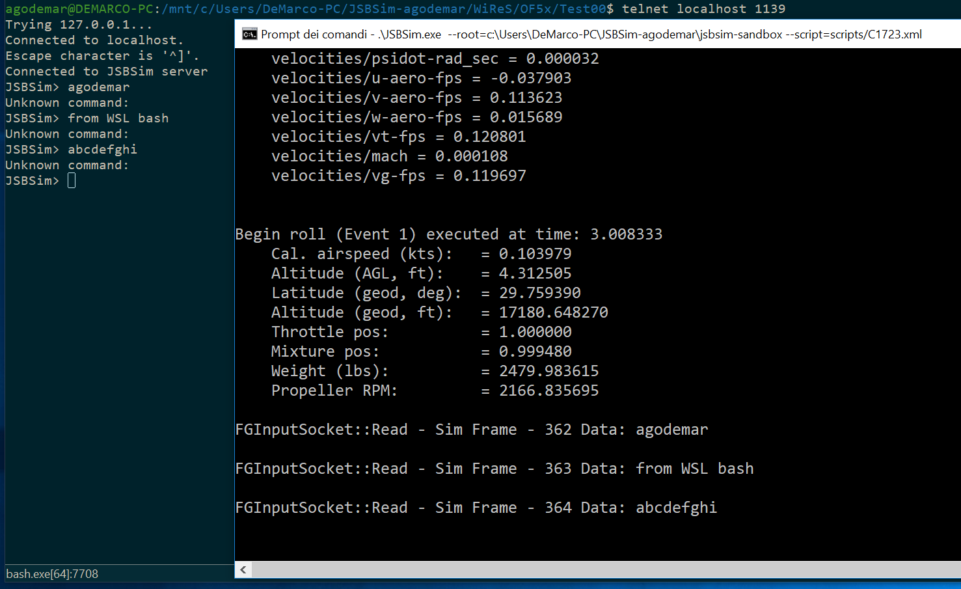The height and width of the screenshot is (589, 961).
Task: Click the 'JSBSim> from WSL bash' line
Action: tap(87, 118)
